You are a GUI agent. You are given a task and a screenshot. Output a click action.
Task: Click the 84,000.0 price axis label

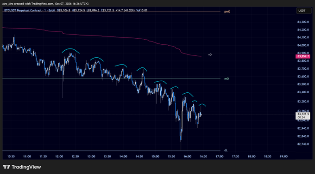303,45
